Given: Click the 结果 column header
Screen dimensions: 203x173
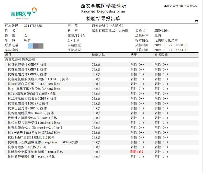Looking at the screenshot, I should click(134, 55).
